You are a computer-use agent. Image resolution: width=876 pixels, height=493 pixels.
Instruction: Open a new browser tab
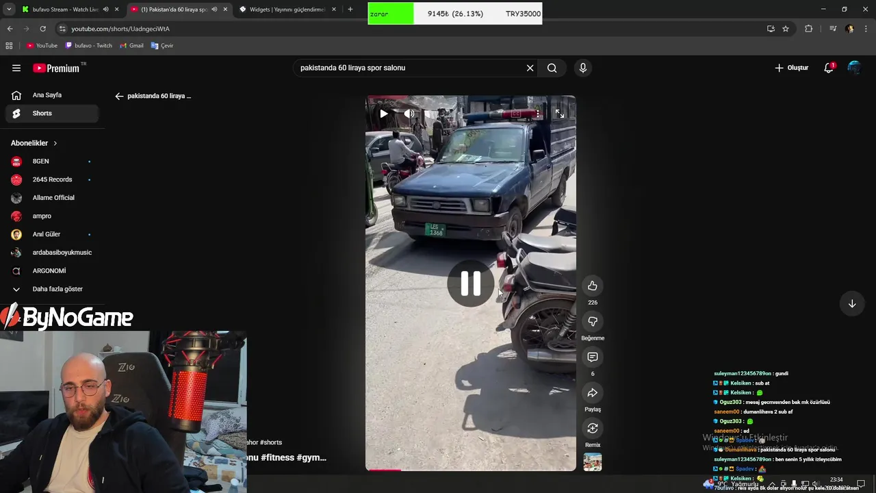350,9
